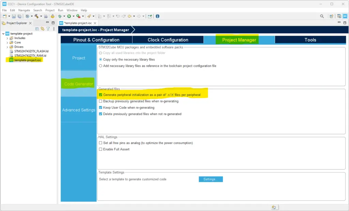The width and height of the screenshot is (349, 211).
Task: Click the template Settings... button
Action: (211, 179)
